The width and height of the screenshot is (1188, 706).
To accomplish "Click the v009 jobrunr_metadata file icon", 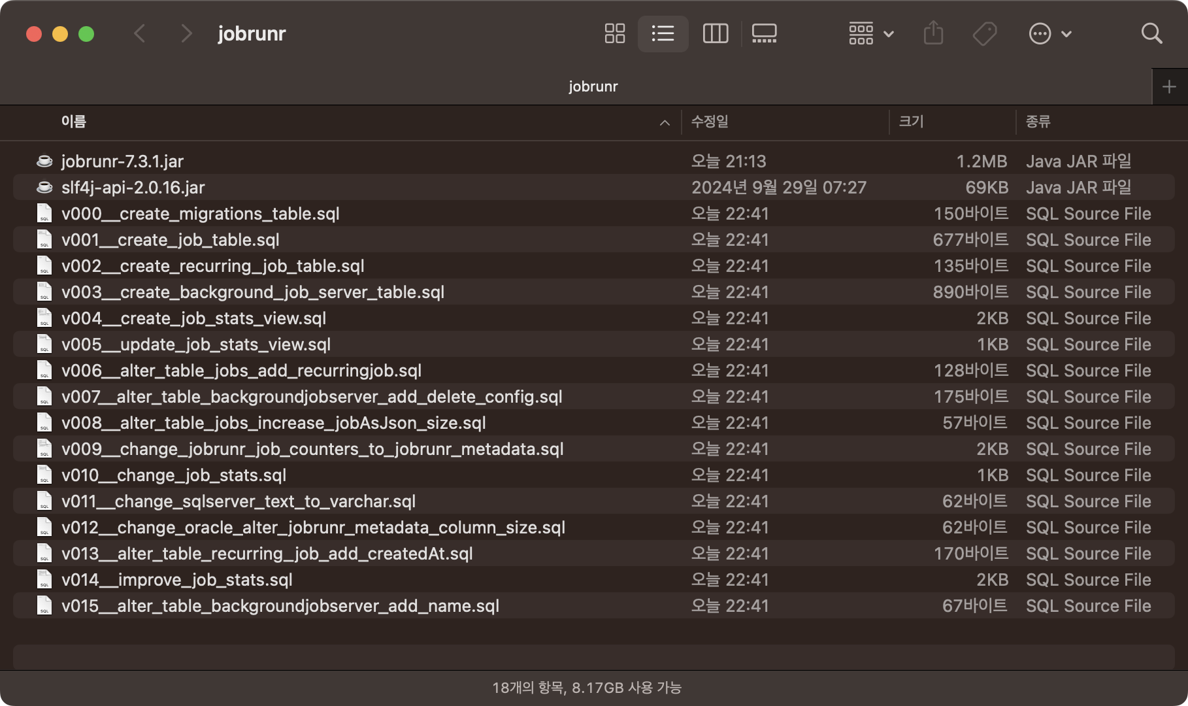I will [x=44, y=448].
